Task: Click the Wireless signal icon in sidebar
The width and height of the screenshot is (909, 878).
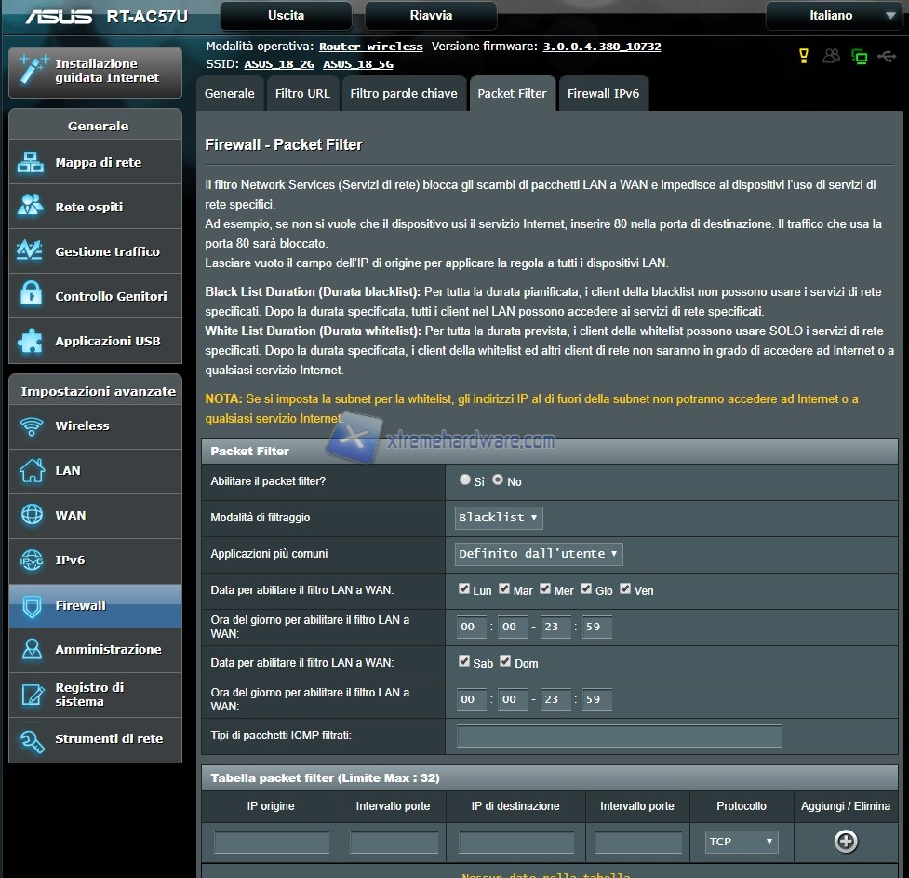Action: point(31,426)
